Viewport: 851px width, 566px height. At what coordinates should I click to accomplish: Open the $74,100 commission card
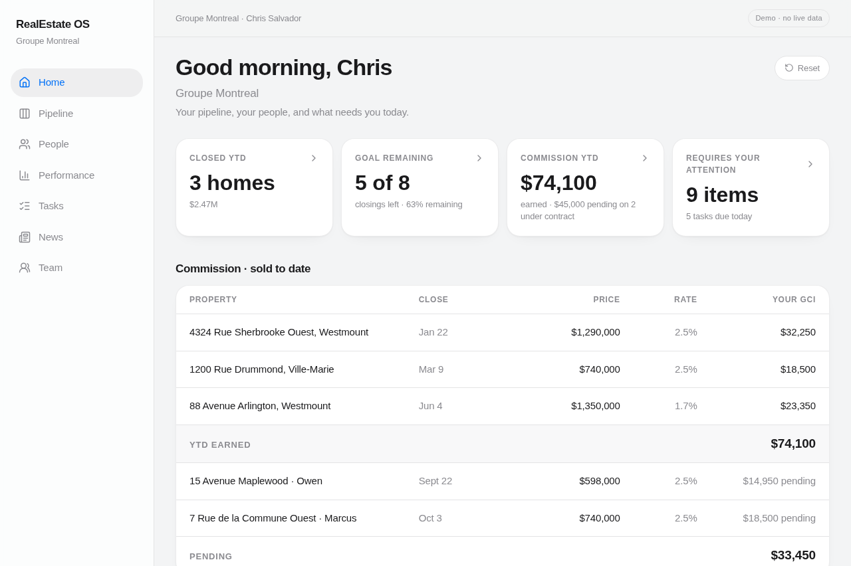(x=585, y=187)
